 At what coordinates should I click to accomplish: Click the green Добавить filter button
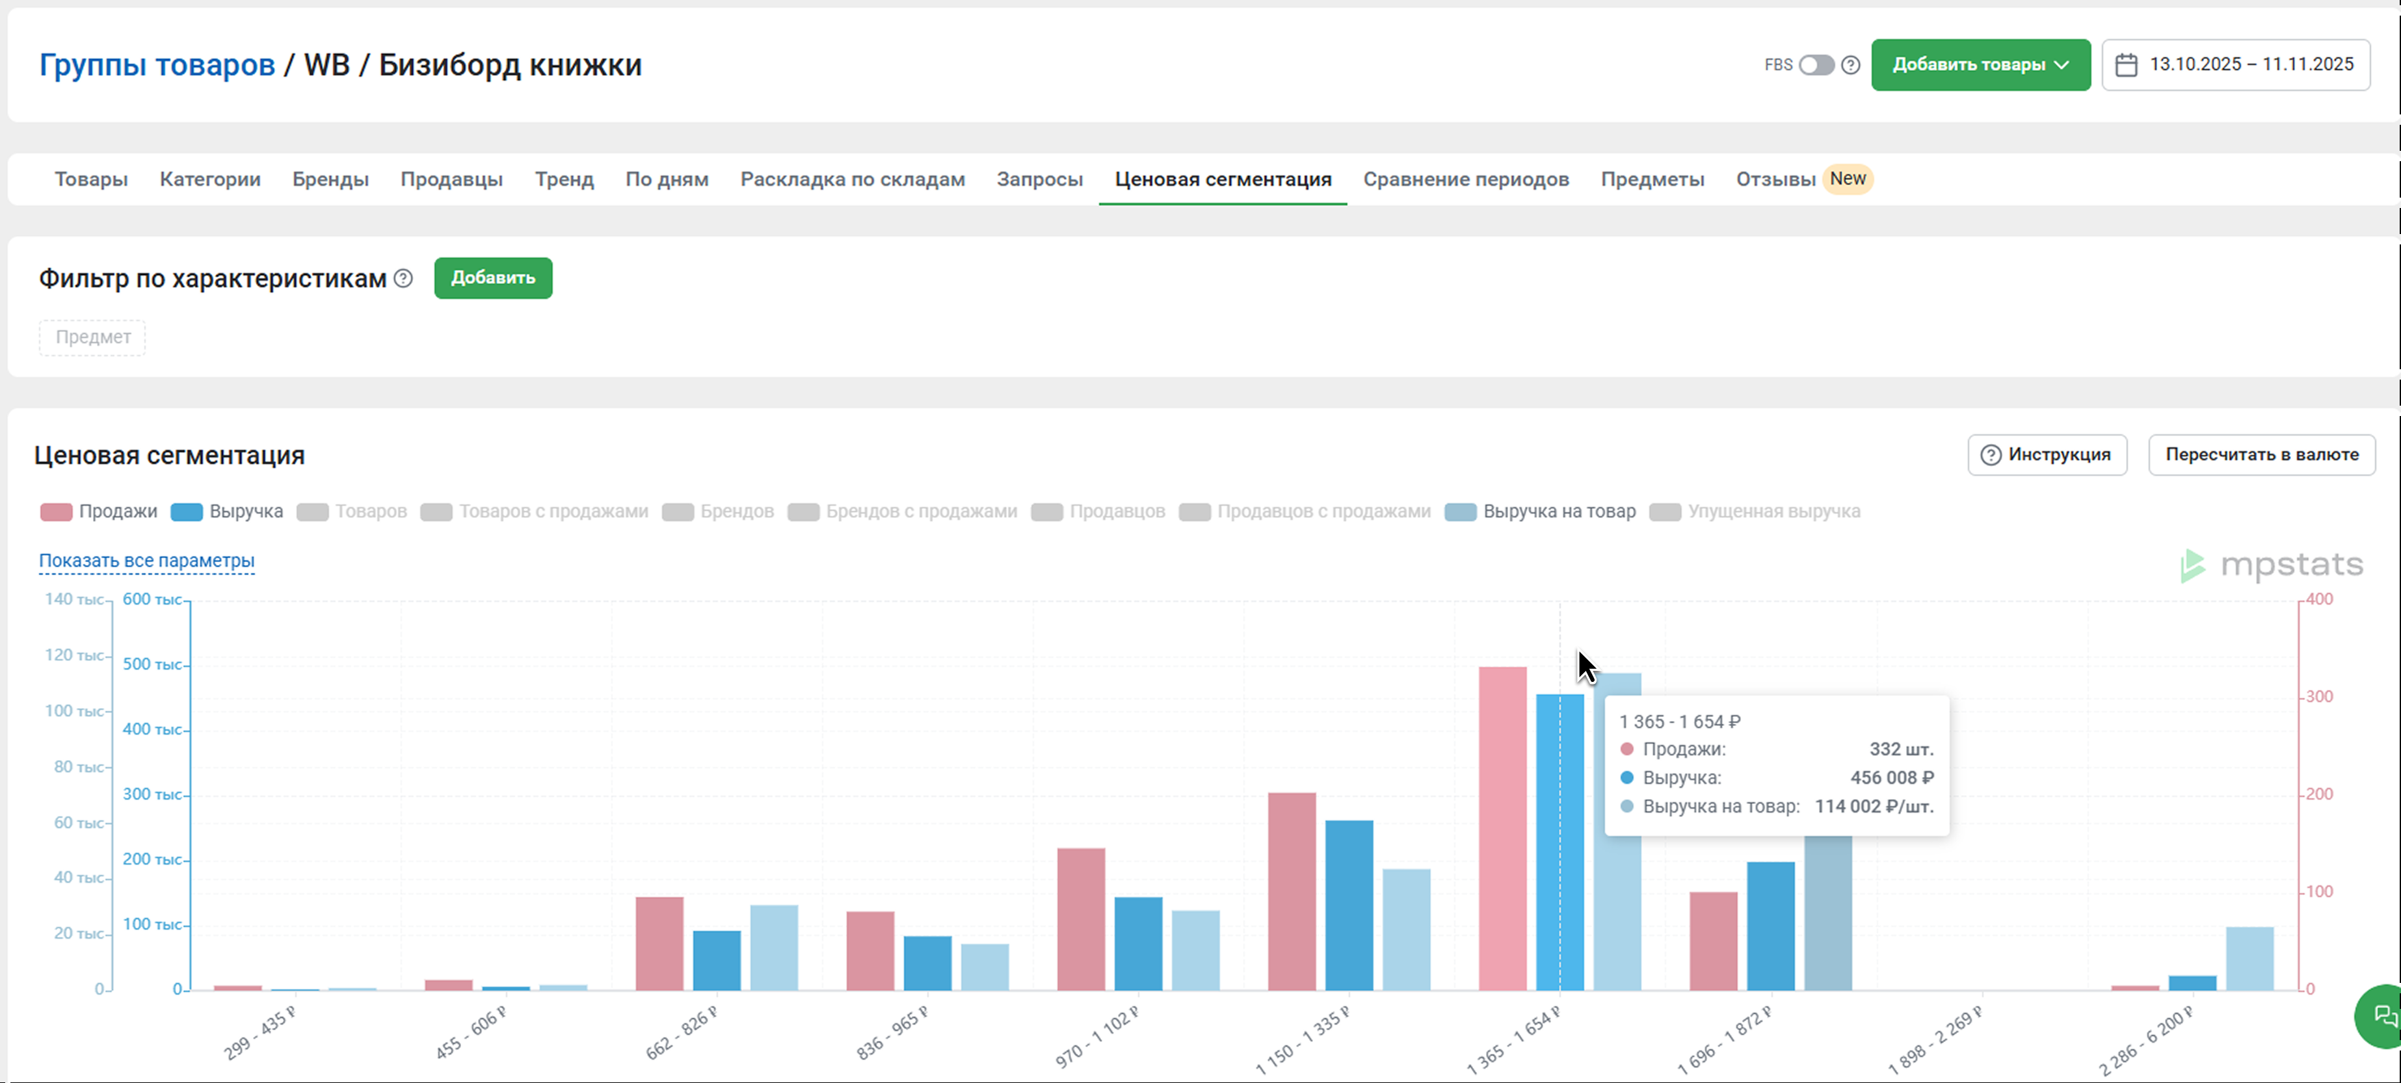(492, 279)
